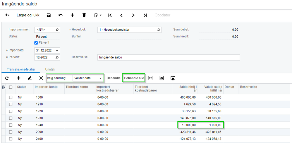Viewport: 292px width, 143px height.
Task: Click the Saldo hittil i år column header
Action: (x=185, y=89)
